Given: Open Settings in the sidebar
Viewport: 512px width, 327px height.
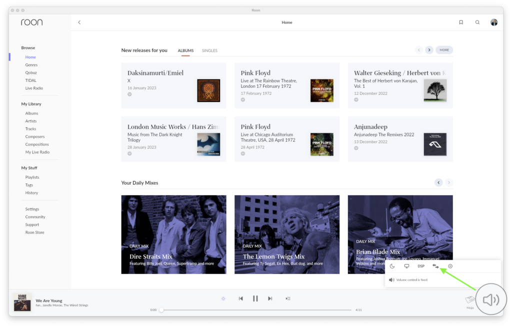Looking at the screenshot, I should [32, 209].
